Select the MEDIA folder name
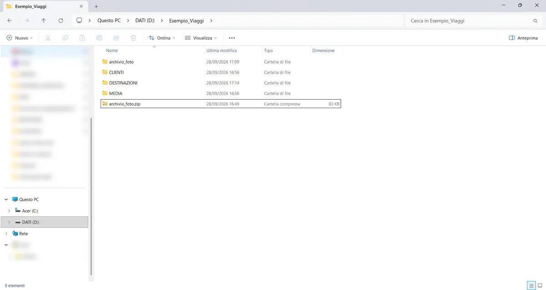Viewport: 546px width, 290px height. [x=116, y=93]
